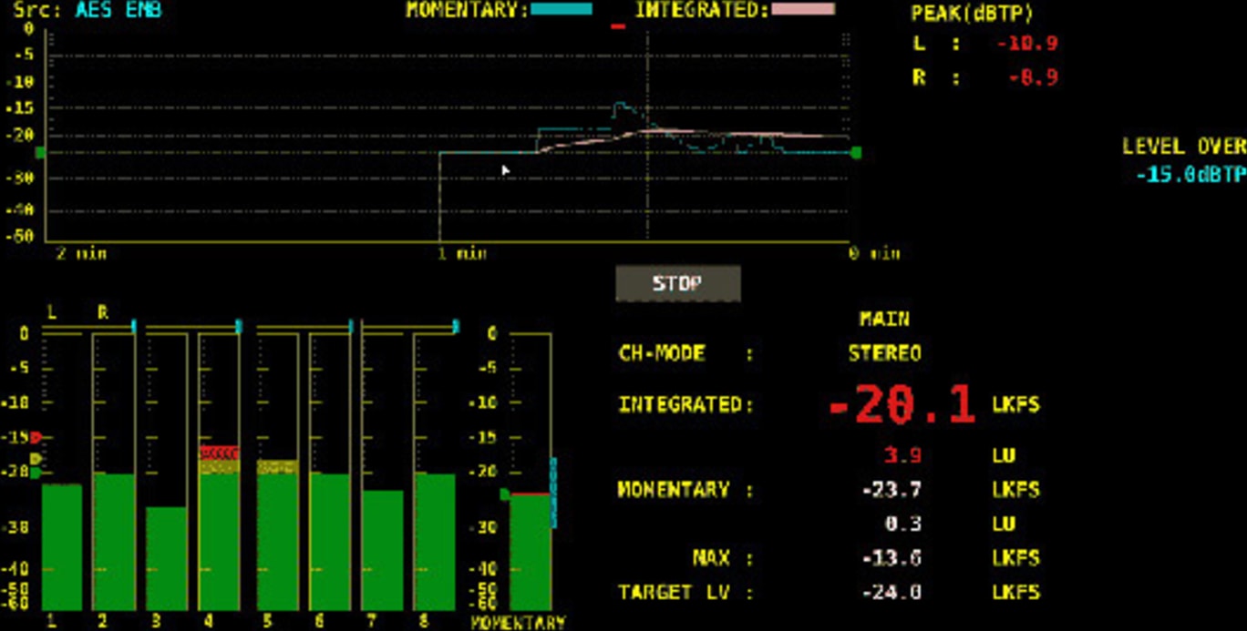Viewport: 1247px width, 631px height.
Task: Select the channel 6 level meter bar
Action: click(x=330, y=542)
